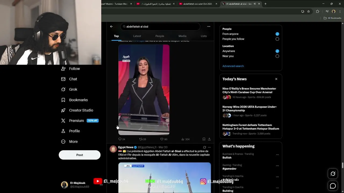The height and width of the screenshot is (193, 344).
Task: Open the floating Grok button
Action: pos(333,174)
